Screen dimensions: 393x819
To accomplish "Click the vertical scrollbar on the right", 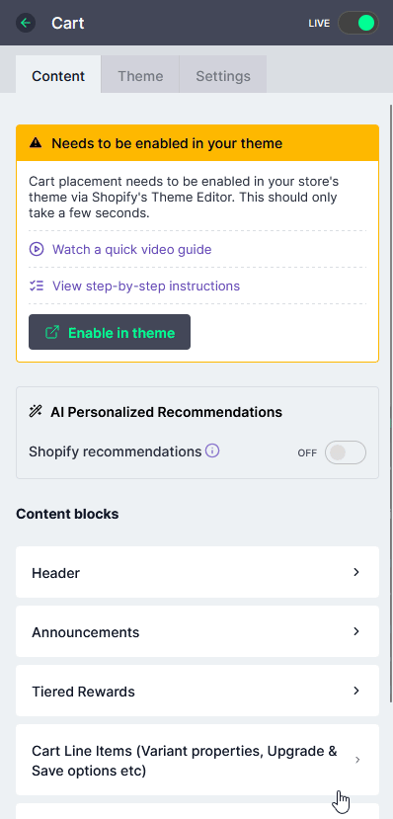I will point(391,403).
